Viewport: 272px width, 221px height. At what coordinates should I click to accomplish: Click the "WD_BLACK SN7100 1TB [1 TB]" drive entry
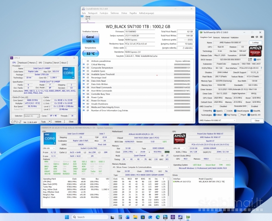[212, 182]
